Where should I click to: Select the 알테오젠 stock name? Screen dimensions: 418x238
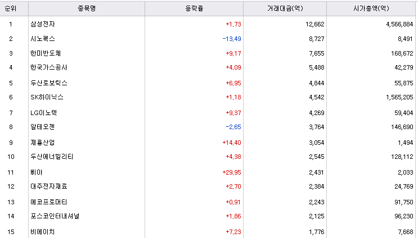click(x=43, y=127)
